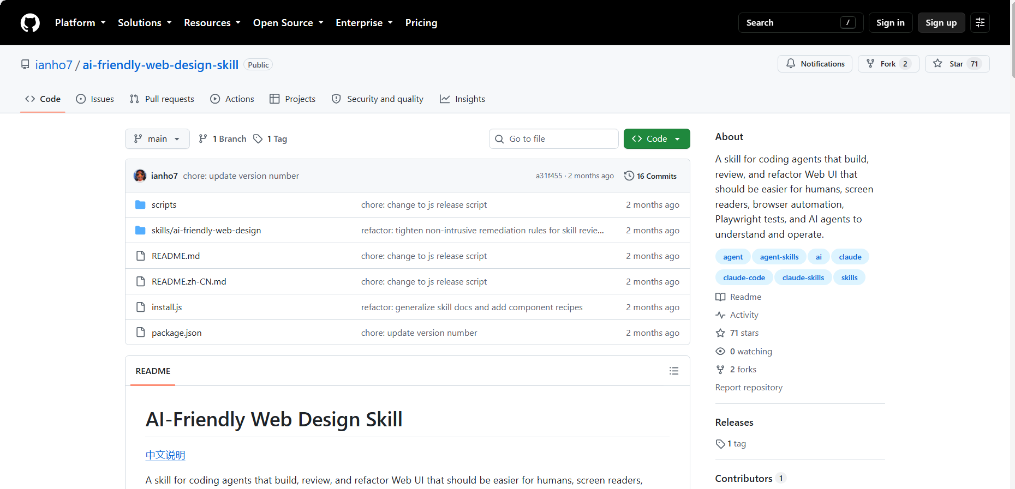
Task: Click the fork icon in the Fork button
Action: tap(870, 64)
